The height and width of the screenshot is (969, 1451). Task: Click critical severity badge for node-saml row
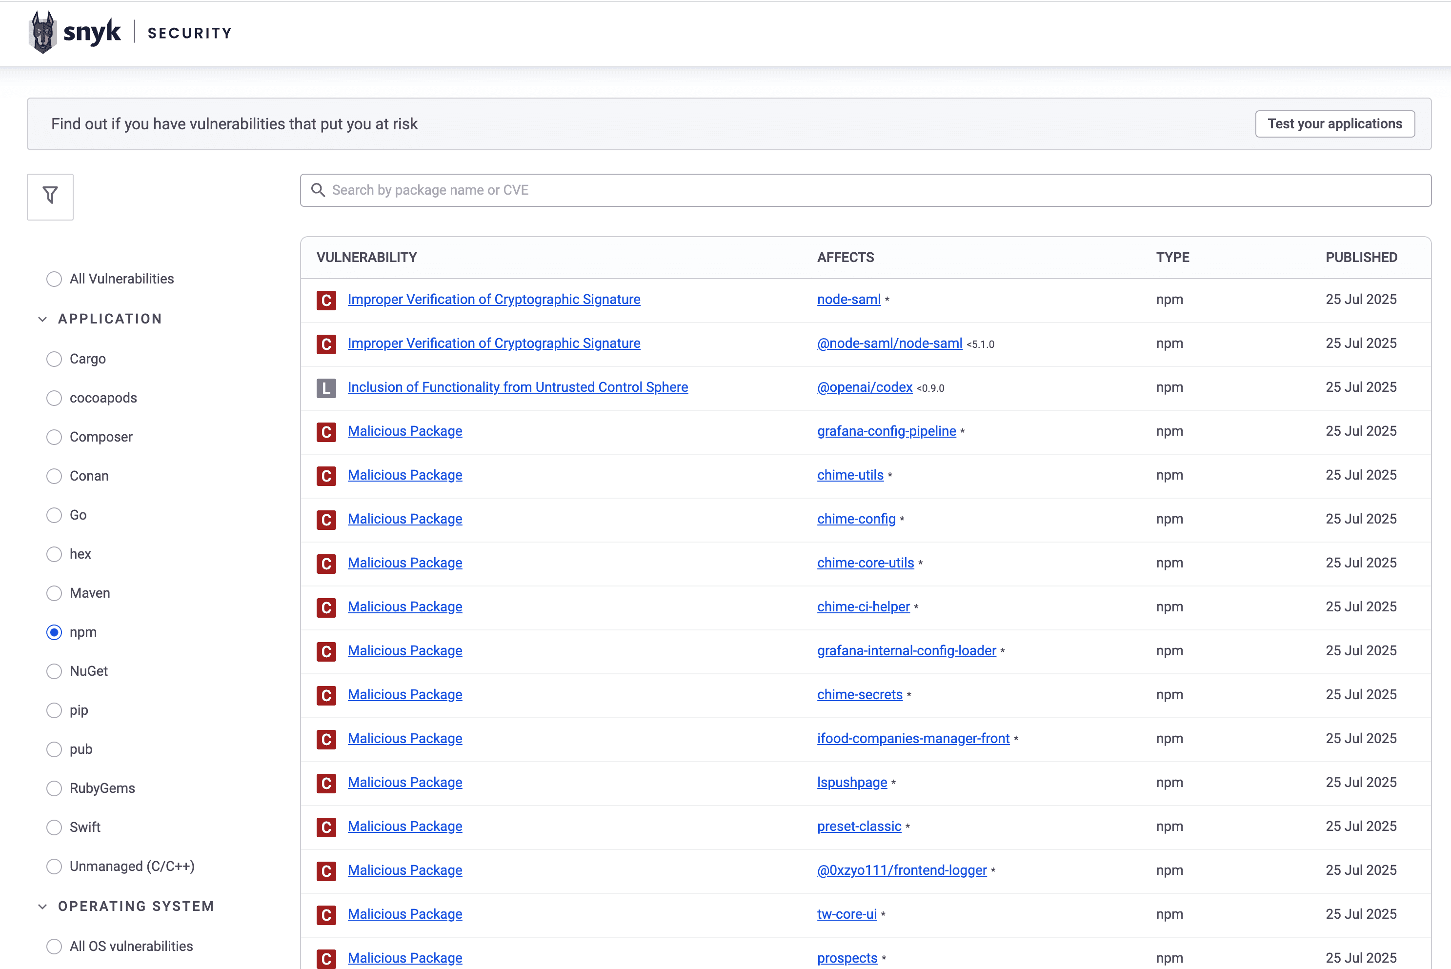[326, 301]
